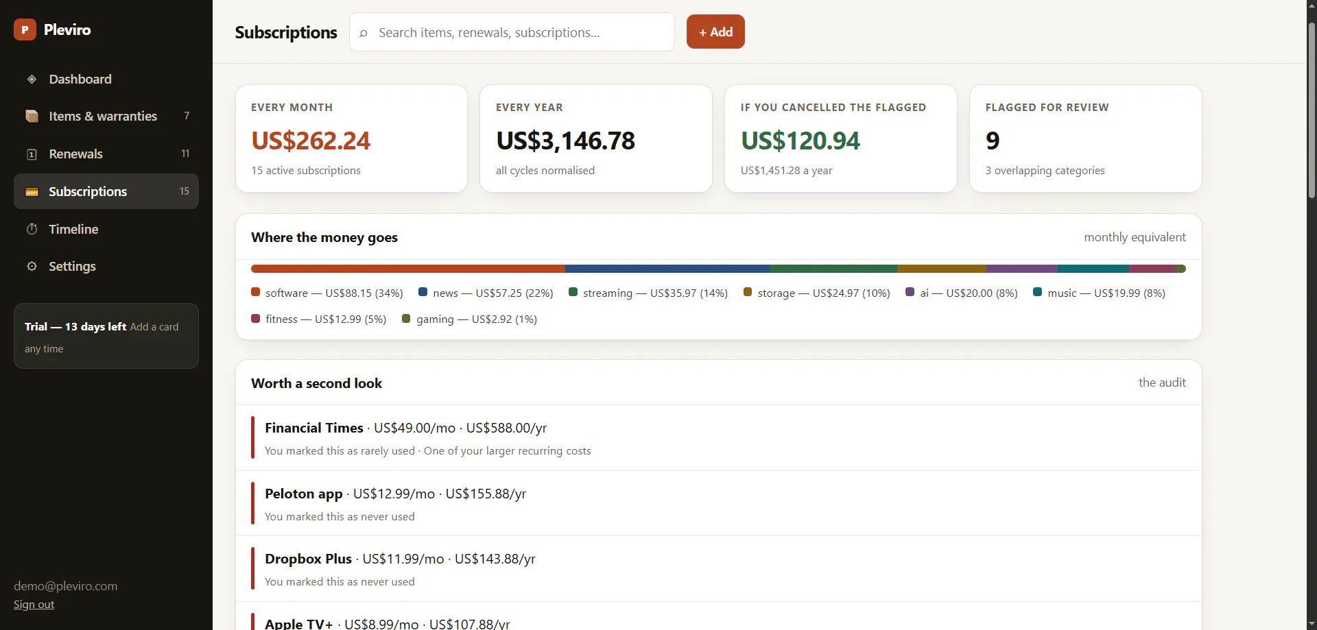Click the '15 active subscriptions' text
The height and width of the screenshot is (630, 1317).
[x=306, y=170]
